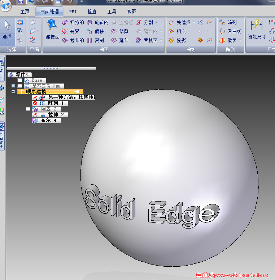Click the save icon in quick access toolbar
This screenshot has height=280, width=275.
pos(21,1)
